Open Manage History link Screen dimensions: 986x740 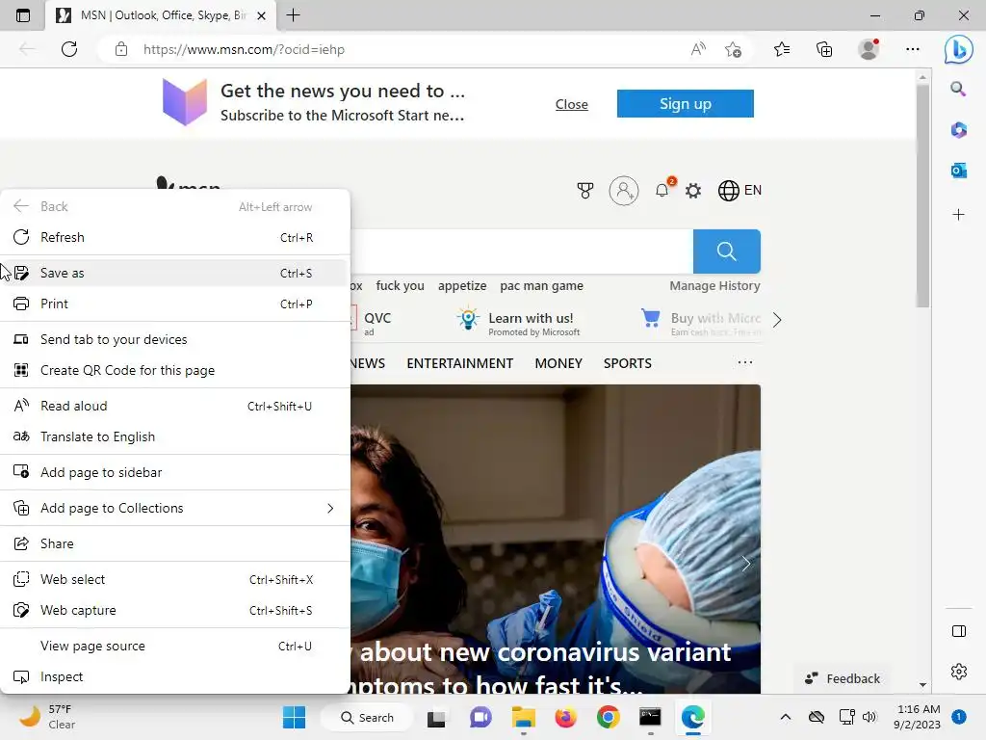715,285
